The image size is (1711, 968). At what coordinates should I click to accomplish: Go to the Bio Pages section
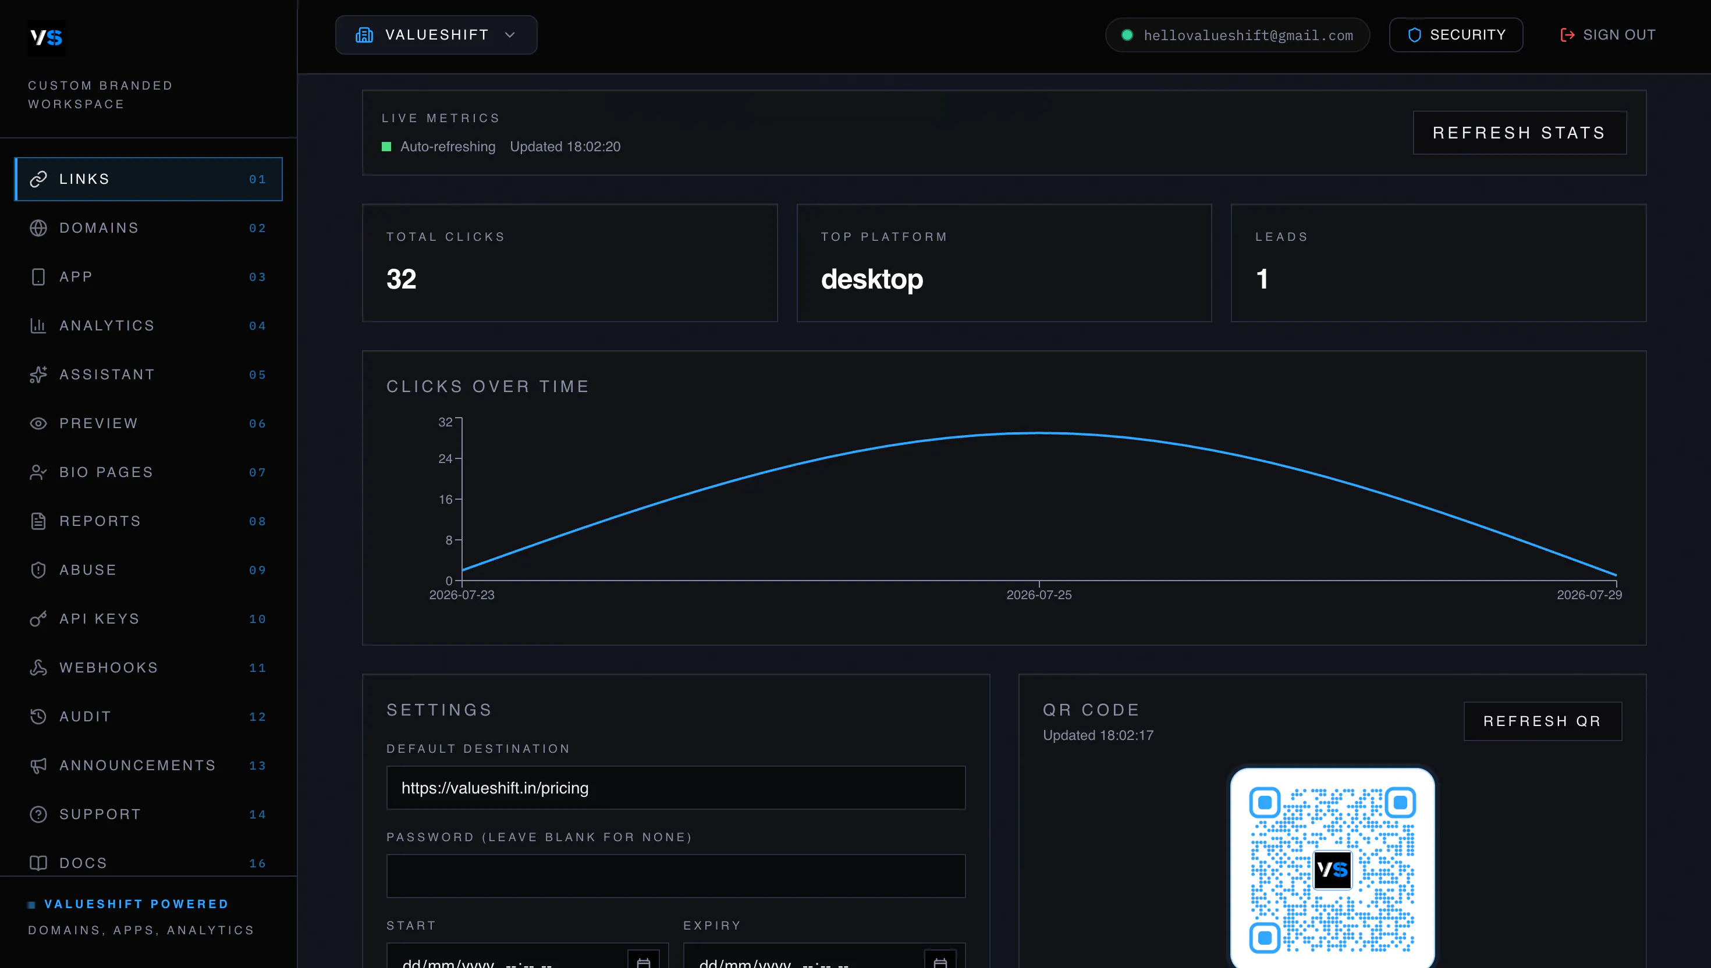(148, 472)
